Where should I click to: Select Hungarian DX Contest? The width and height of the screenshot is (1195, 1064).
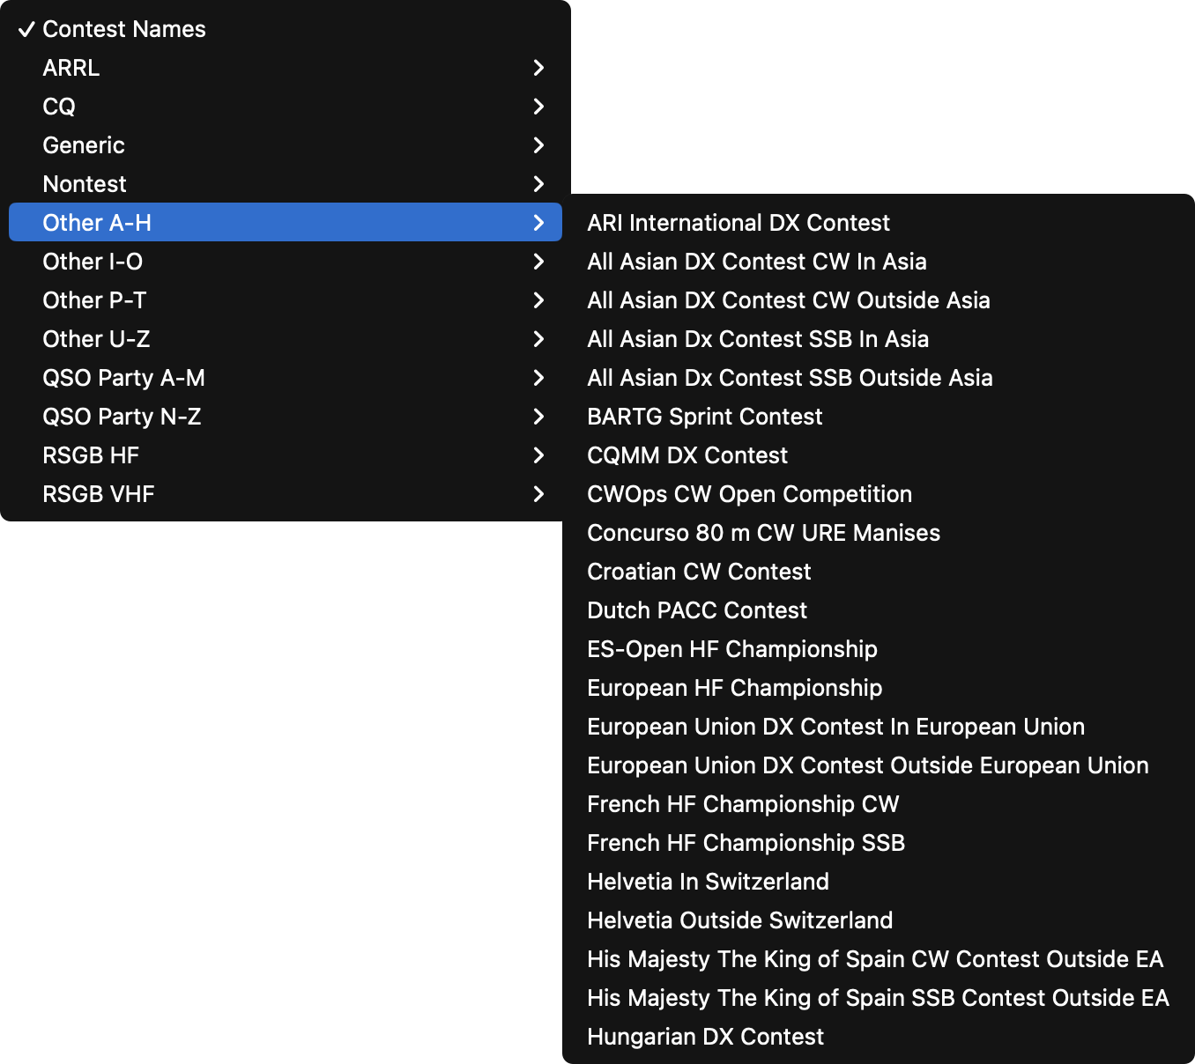tap(879, 1037)
